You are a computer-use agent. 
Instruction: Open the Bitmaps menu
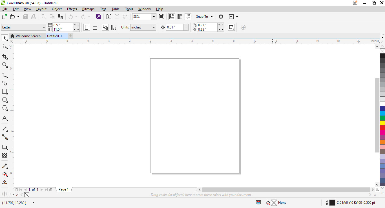88,9
